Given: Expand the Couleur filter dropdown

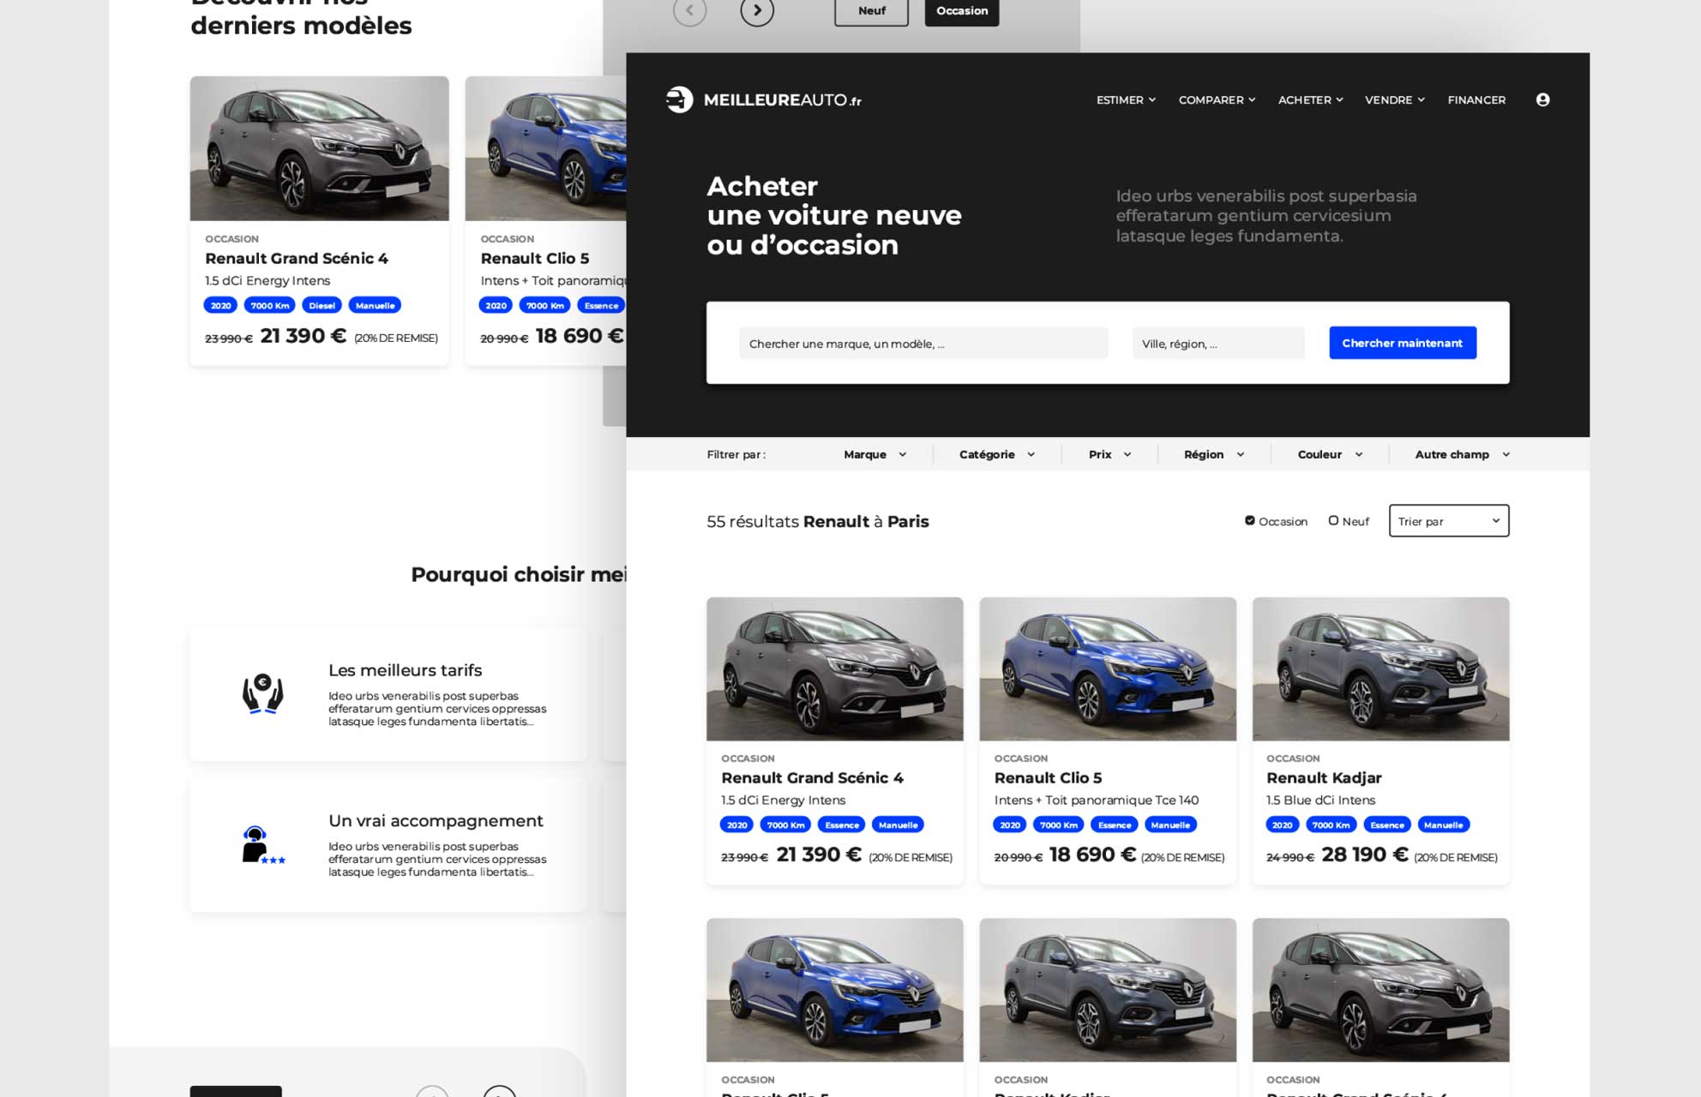Looking at the screenshot, I should click(1330, 454).
